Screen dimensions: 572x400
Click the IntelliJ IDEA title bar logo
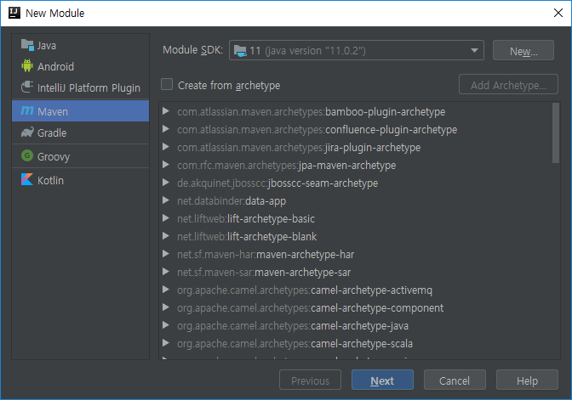pos(14,13)
